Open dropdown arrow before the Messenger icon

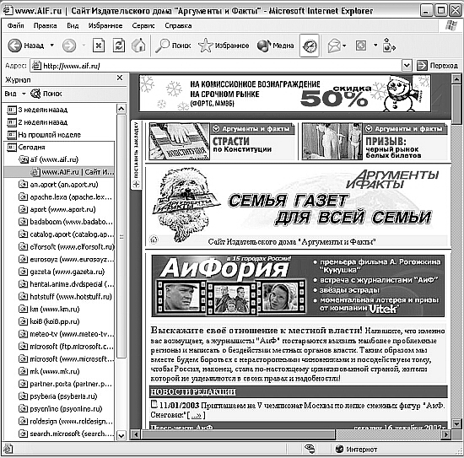pyautogui.click(x=375, y=46)
